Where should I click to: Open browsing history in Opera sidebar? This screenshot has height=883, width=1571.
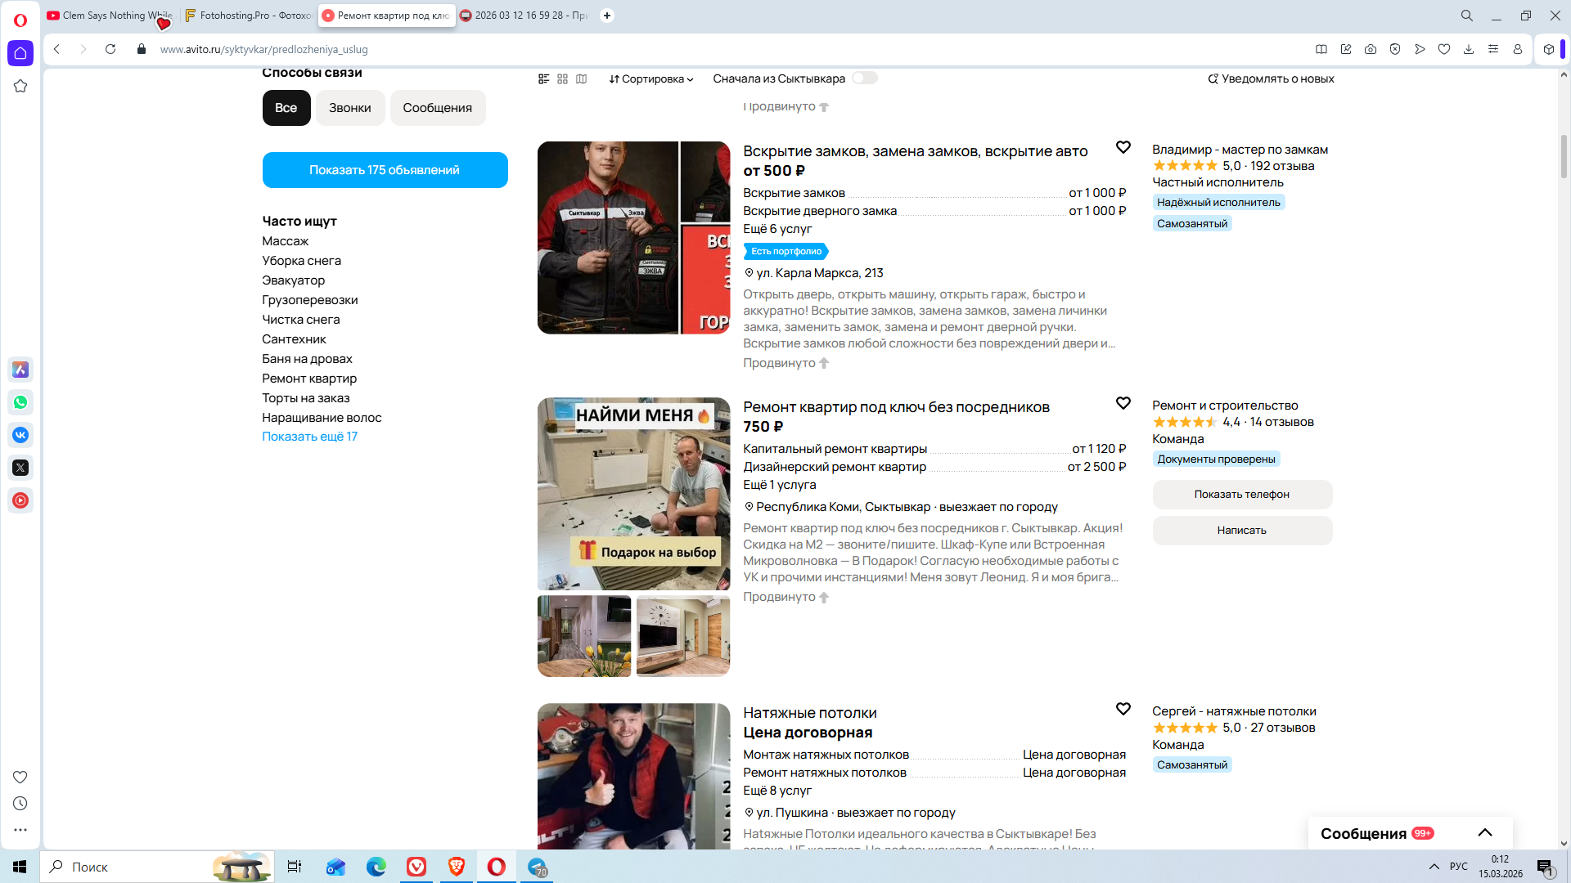pos(20,804)
